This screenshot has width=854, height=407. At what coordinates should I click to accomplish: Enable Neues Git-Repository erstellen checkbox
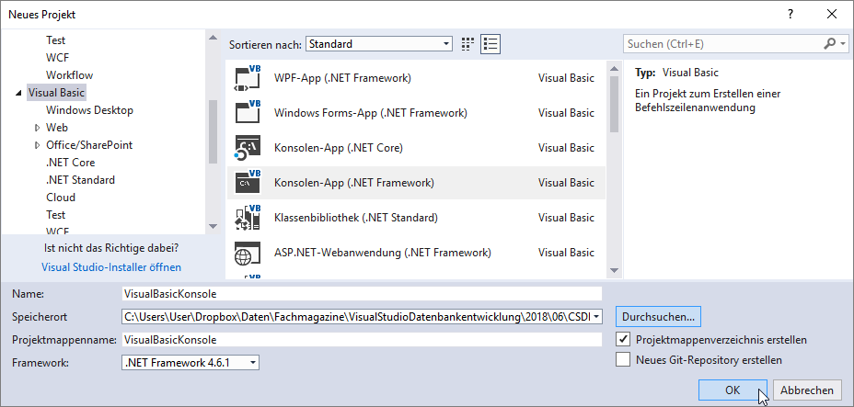point(623,360)
